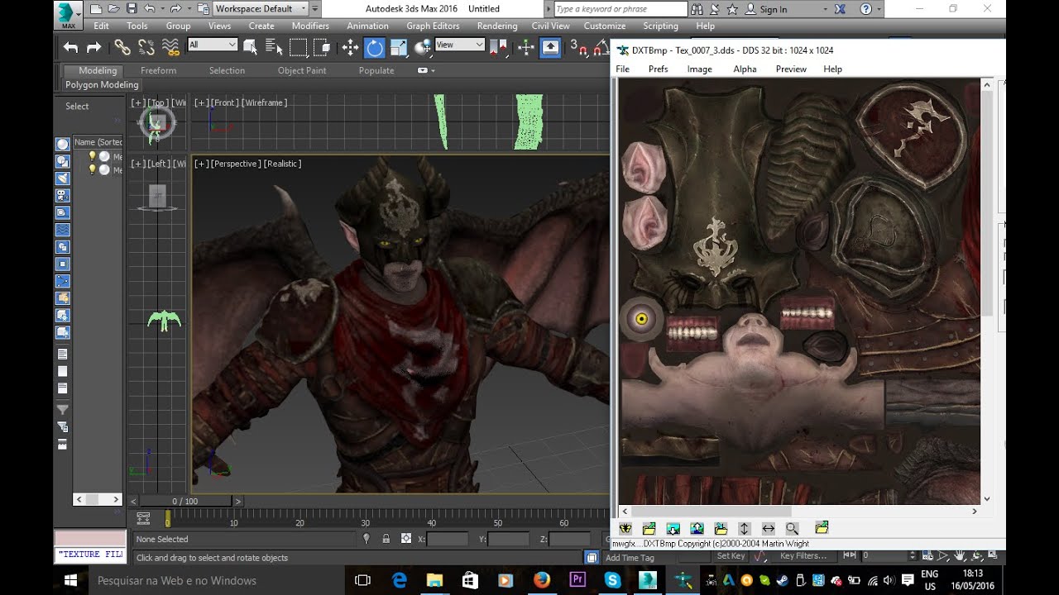Click the zoom magnifier icon in DXTBmp
Screen dimensions: 1059x595
tap(792, 528)
